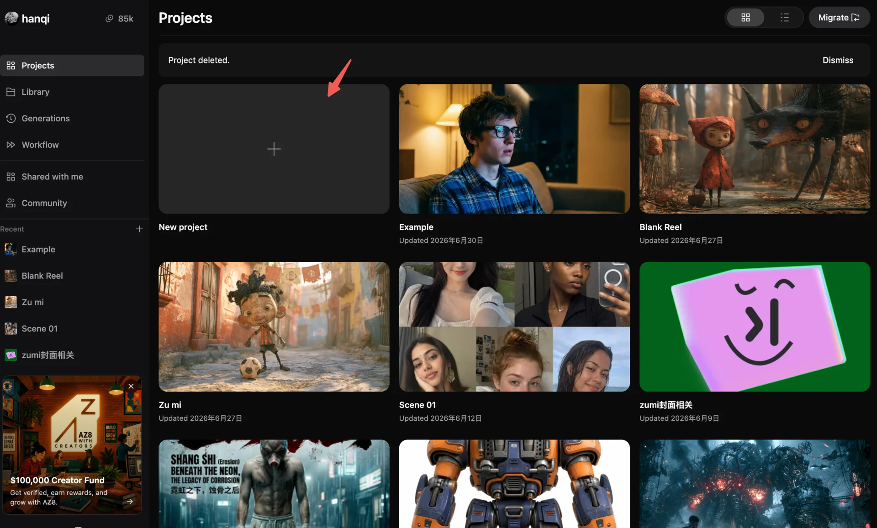Open the hanqi profile avatar
877x528 pixels.
click(11, 18)
